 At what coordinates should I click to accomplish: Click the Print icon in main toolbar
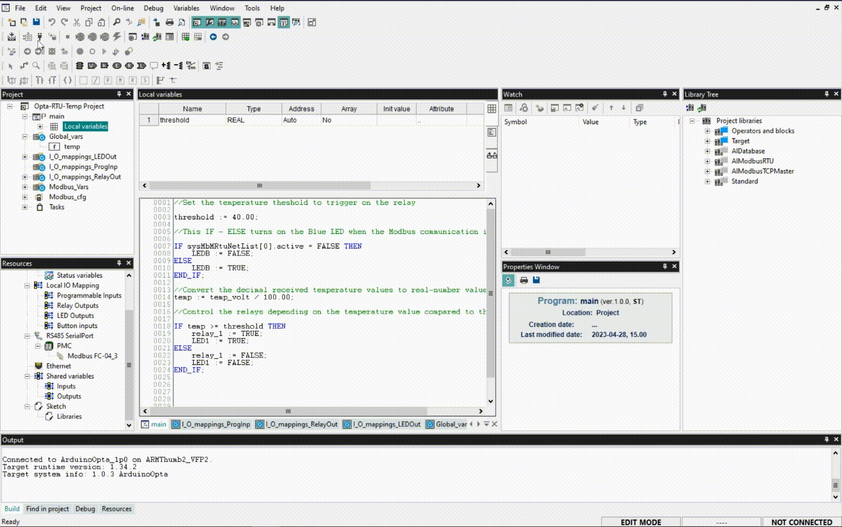pos(169,22)
